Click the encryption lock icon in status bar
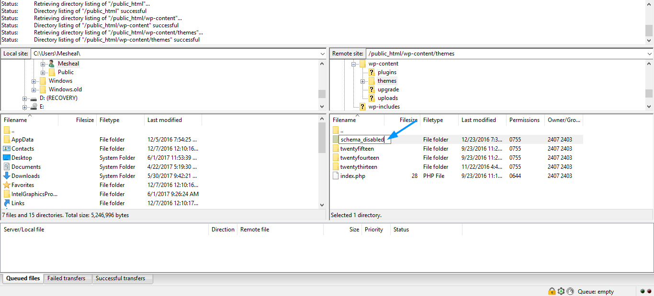The height and width of the screenshot is (296, 654). tap(552, 291)
